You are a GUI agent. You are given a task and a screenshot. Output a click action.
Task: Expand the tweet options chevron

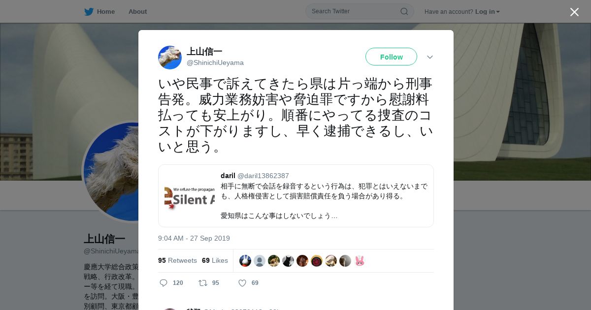(x=430, y=57)
